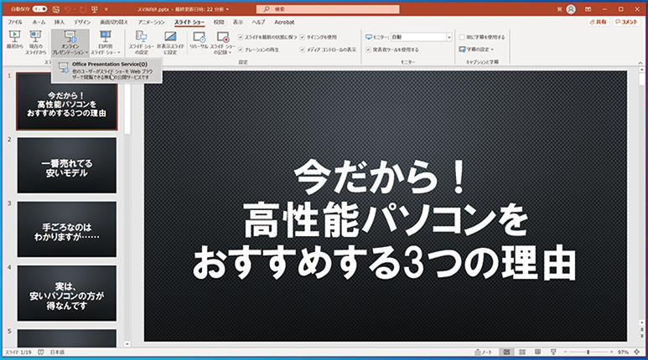Screen dimensions: 648x360
Task: Open the Custom Slide Show (目的別スライドショー) dropdown
Action: point(106,43)
